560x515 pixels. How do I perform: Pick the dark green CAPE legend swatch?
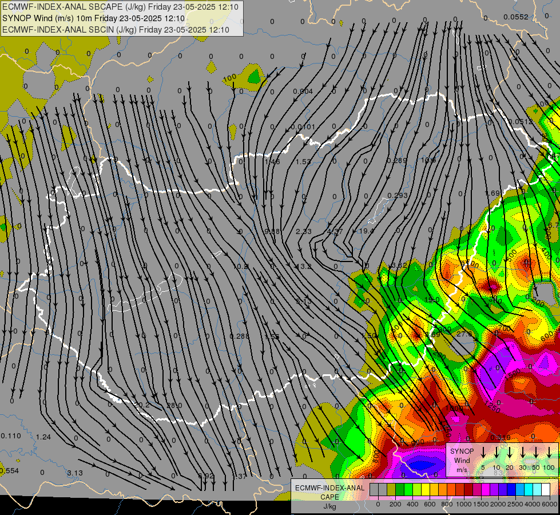point(400,490)
